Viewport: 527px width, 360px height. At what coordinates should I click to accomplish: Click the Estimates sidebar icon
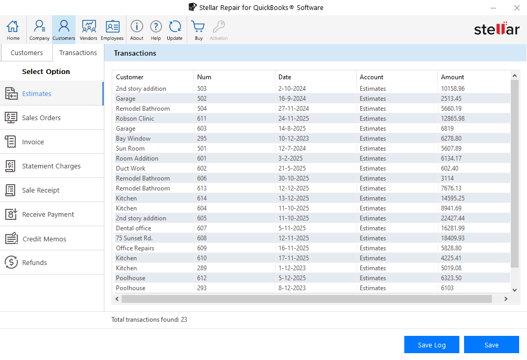click(11, 93)
